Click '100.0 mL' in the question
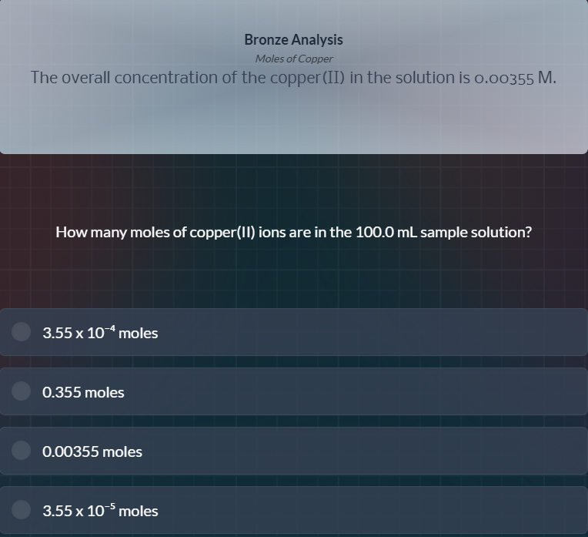 pos(386,232)
